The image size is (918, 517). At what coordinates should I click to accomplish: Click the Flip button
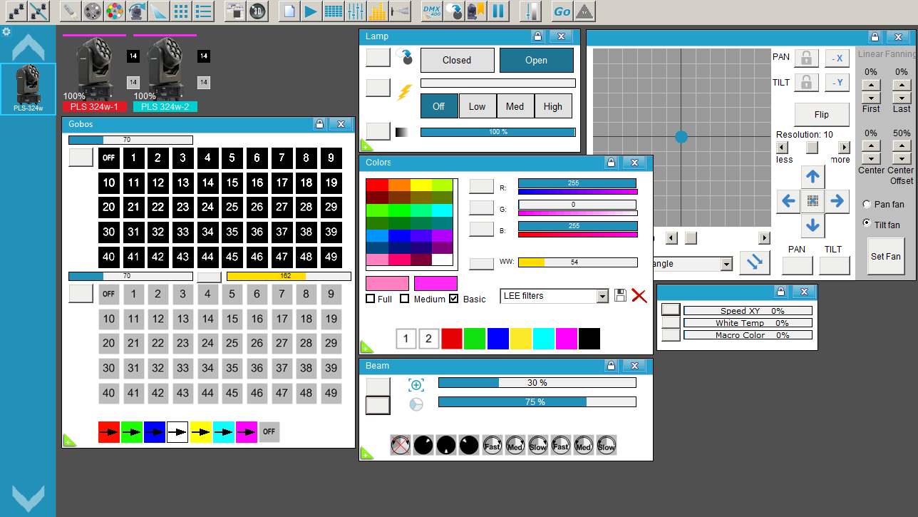click(x=821, y=114)
